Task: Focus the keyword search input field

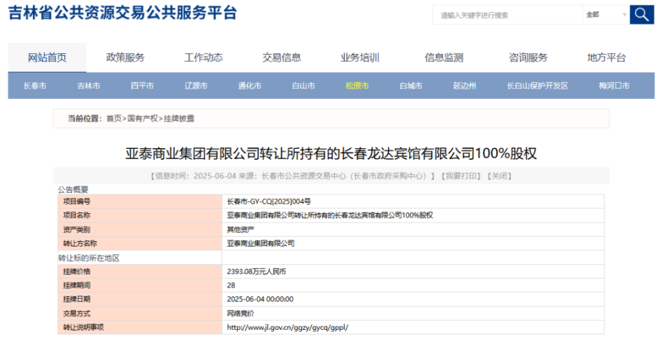Action: pos(507,15)
